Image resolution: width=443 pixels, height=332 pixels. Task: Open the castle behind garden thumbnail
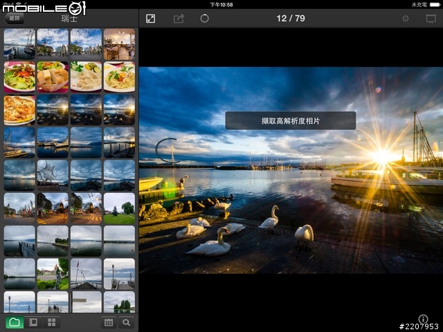pos(53,274)
